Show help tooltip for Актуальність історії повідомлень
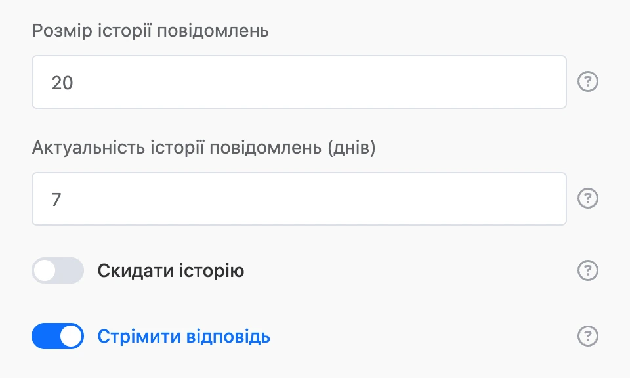Screen dimensions: 630x378 [588, 198]
